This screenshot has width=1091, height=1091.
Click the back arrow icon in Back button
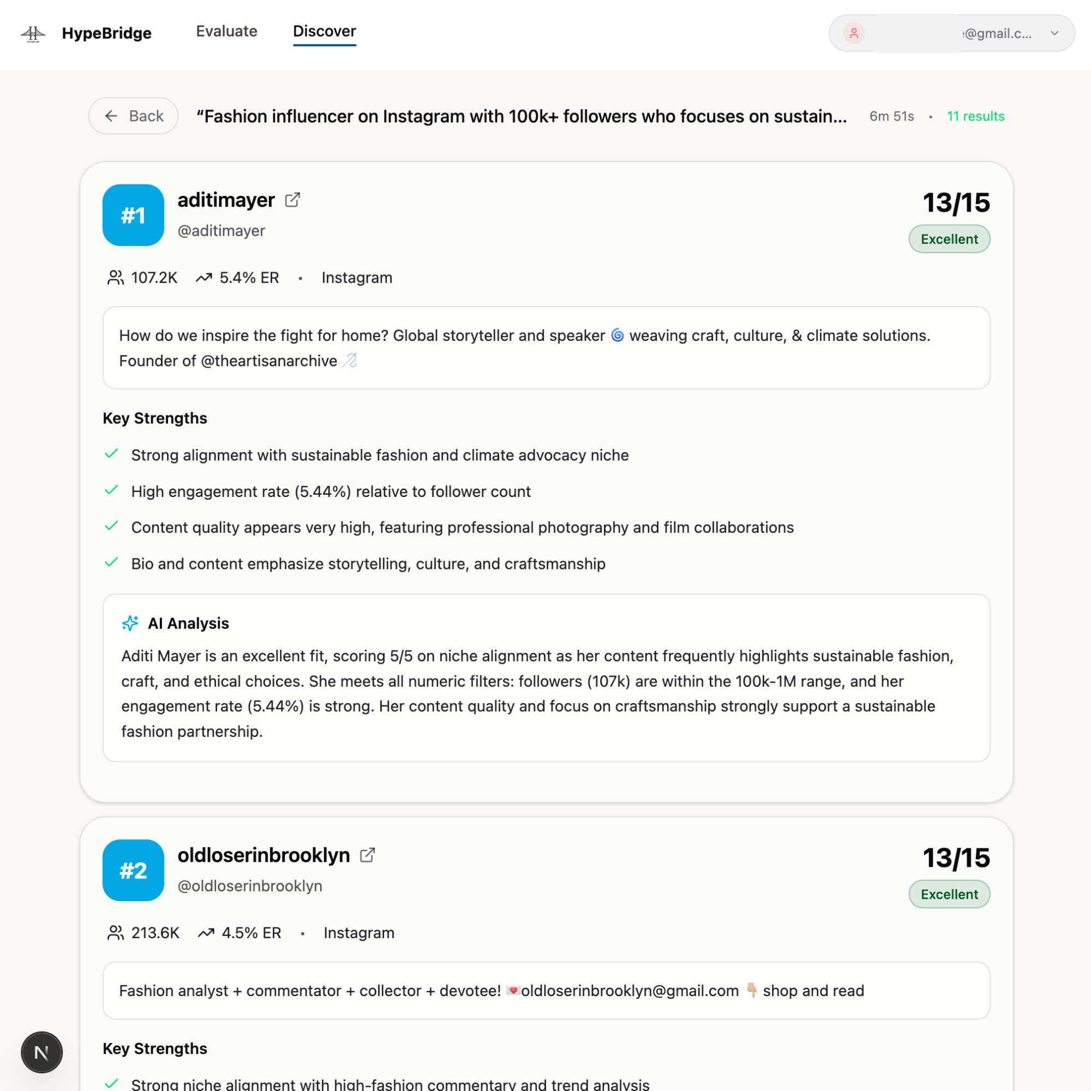coord(111,116)
